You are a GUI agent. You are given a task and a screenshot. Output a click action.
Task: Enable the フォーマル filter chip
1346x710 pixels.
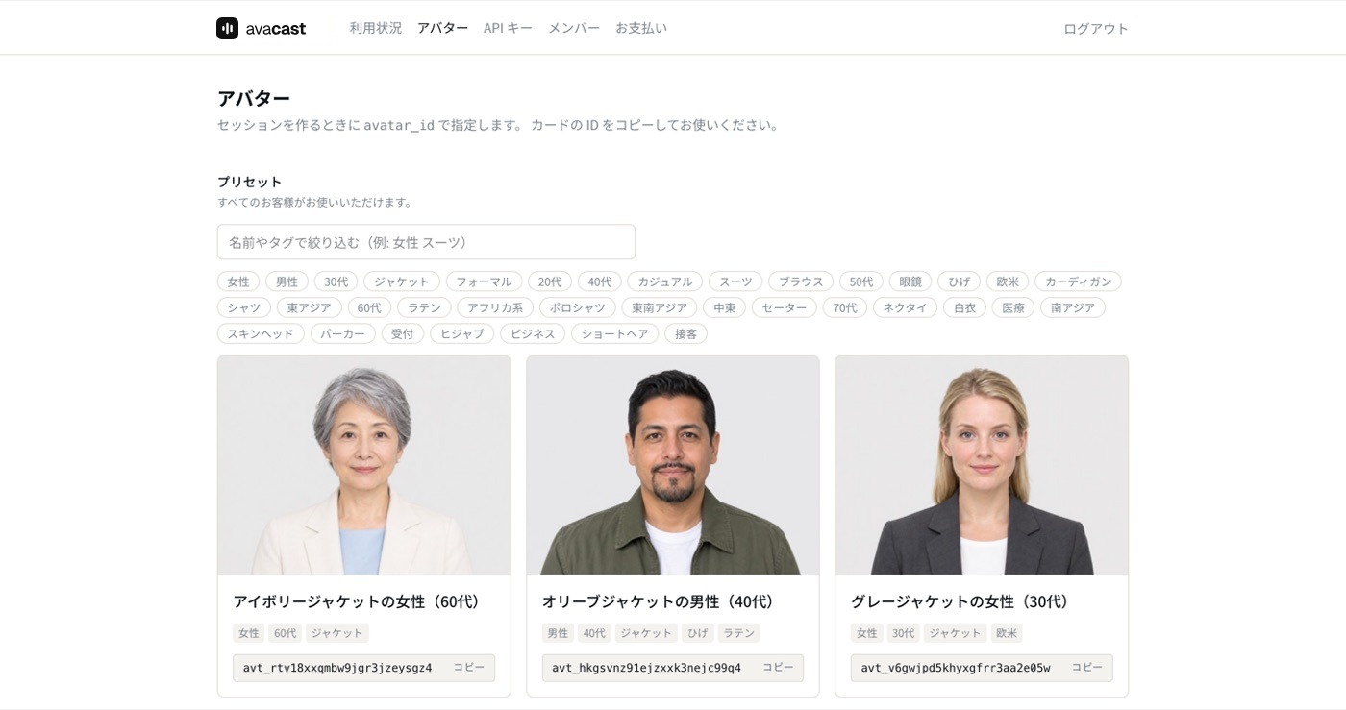(484, 282)
